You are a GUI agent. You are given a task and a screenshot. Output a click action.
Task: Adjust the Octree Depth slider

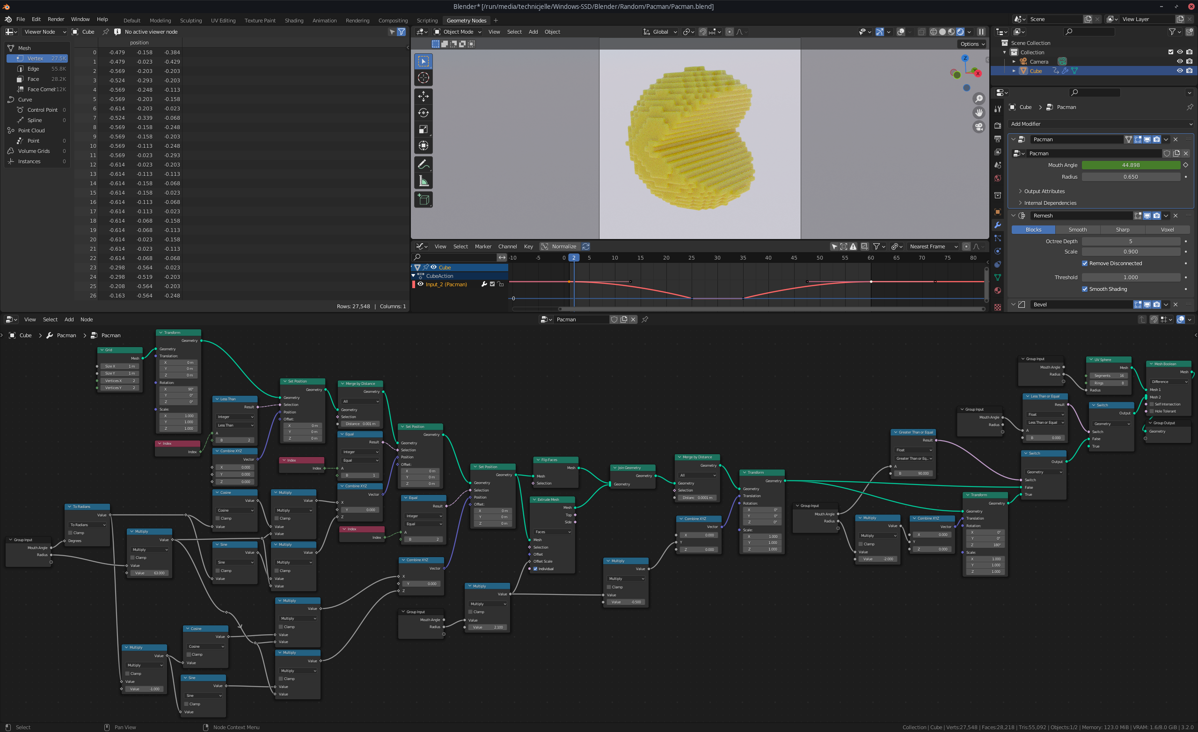tap(1131, 241)
